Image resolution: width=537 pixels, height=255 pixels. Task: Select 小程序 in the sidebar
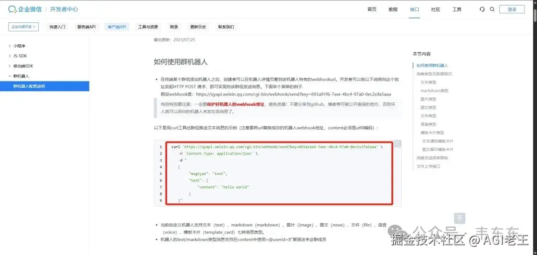[x=19, y=46]
